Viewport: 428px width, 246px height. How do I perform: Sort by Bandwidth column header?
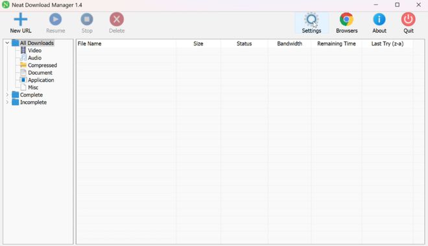coord(290,43)
